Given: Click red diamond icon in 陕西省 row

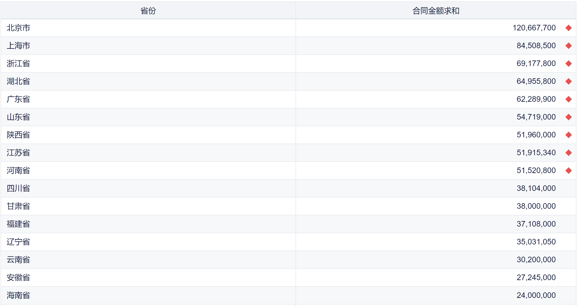Looking at the screenshot, I should (x=568, y=135).
